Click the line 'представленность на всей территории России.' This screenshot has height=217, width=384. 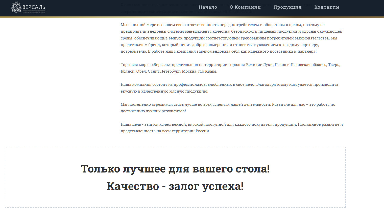165,131
